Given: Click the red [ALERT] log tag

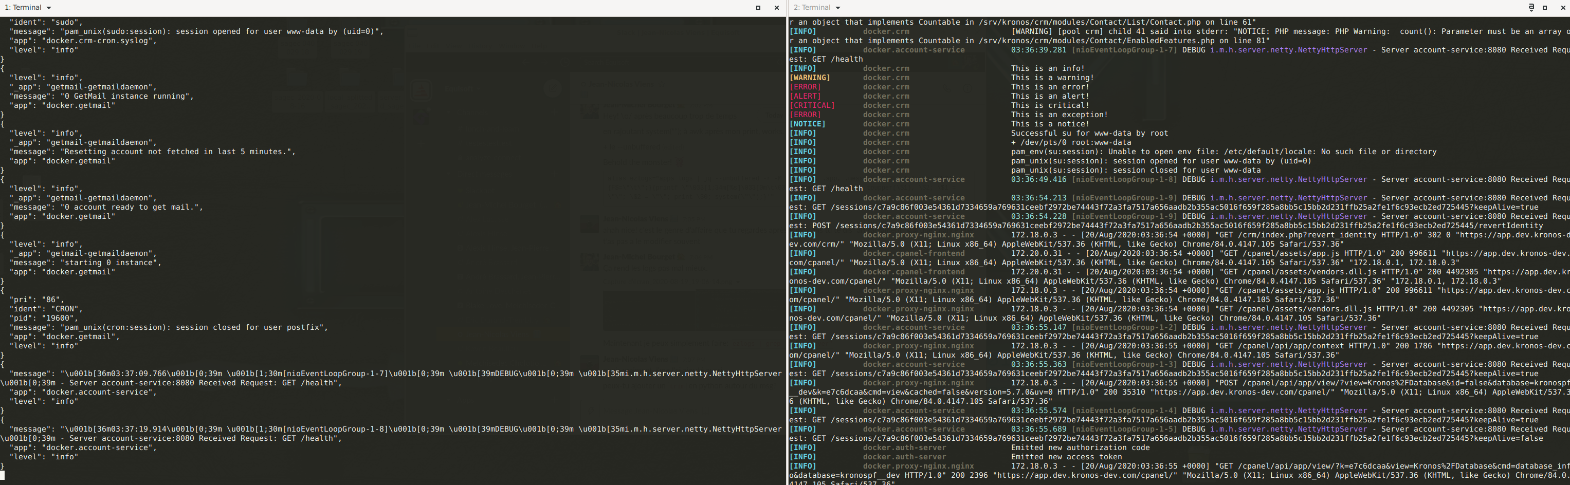Looking at the screenshot, I should 806,96.
